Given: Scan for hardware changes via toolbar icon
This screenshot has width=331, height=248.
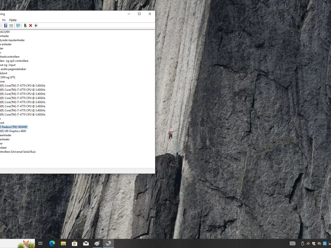Looking at the screenshot, I should (x=18, y=25).
